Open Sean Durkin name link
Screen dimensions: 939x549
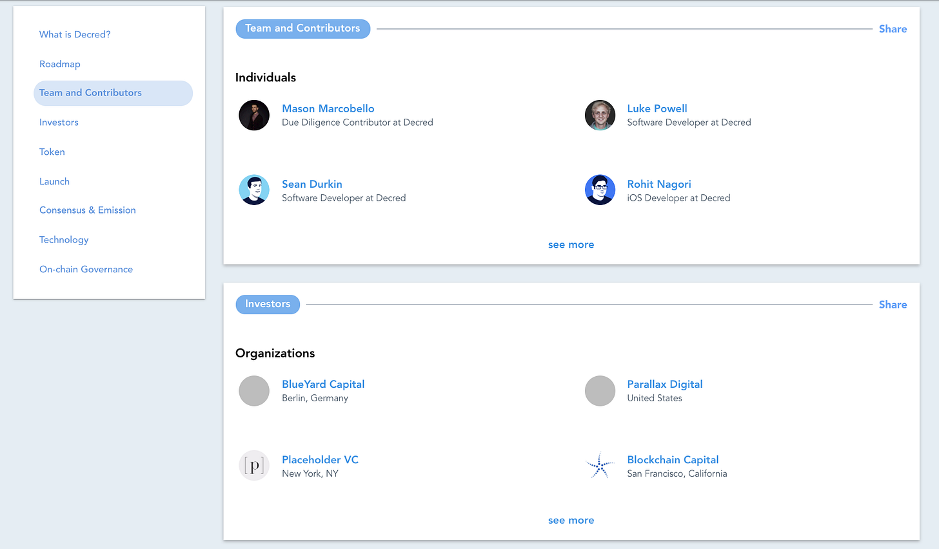pos(312,184)
